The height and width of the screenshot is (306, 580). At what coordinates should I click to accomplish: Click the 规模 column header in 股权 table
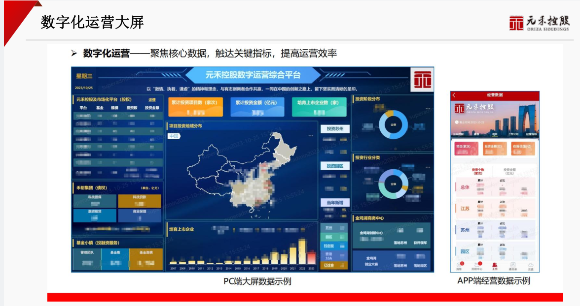pyautogui.click(x=114, y=108)
